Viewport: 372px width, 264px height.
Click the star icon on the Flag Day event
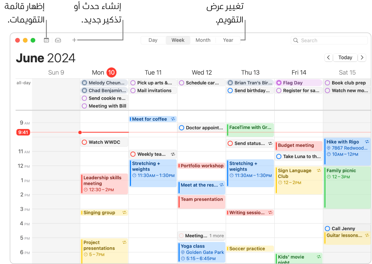point(279,83)
